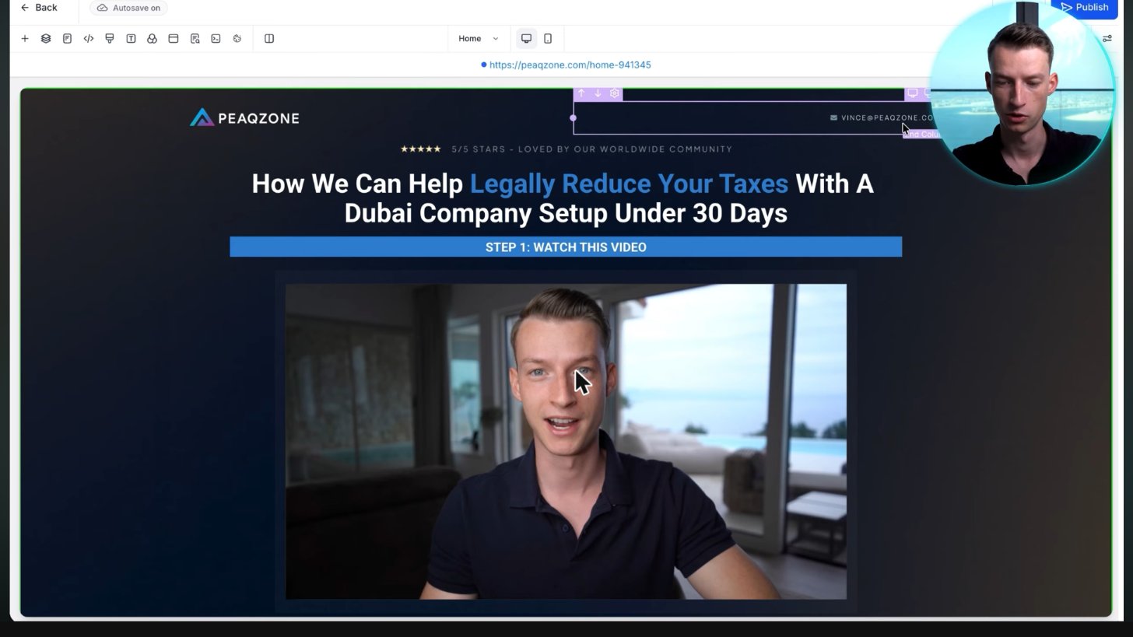The height and width of the screenshot is (637, 1133).
Task: Open the peaqzone.com page URL link
Action: 570,65
